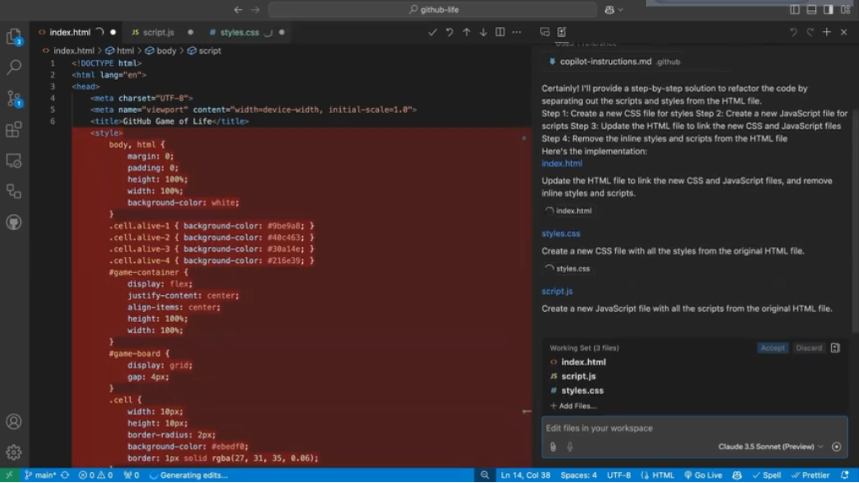Open the script.js link in chat response
859x483 pixels.
tap(557, 292)
